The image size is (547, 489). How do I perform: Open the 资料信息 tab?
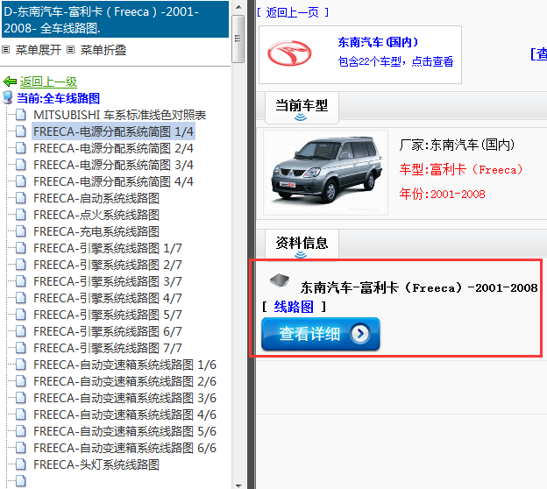click(302, 244)
